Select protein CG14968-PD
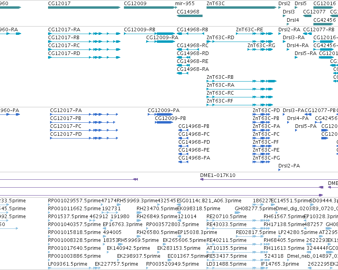The height and width of the screenshot is (270, 338). 183,146
